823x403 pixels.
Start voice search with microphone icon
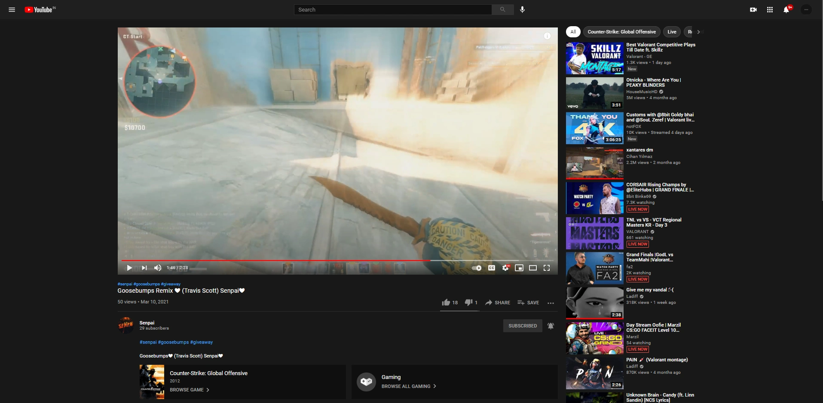click(522, 9)
